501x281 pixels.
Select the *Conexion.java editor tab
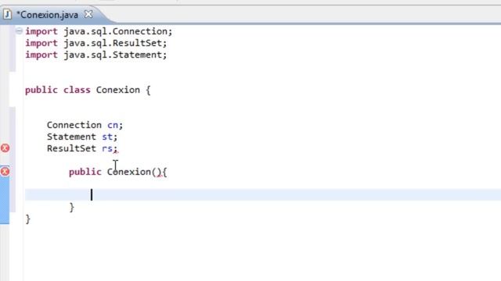point(47,15)
